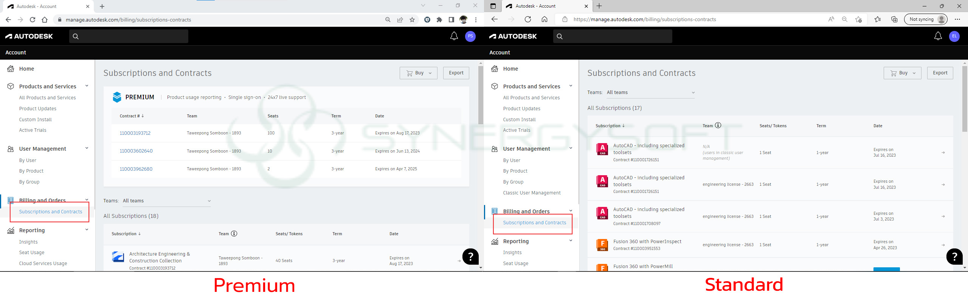Click the notification bell in Premium window

pos(454,36)
